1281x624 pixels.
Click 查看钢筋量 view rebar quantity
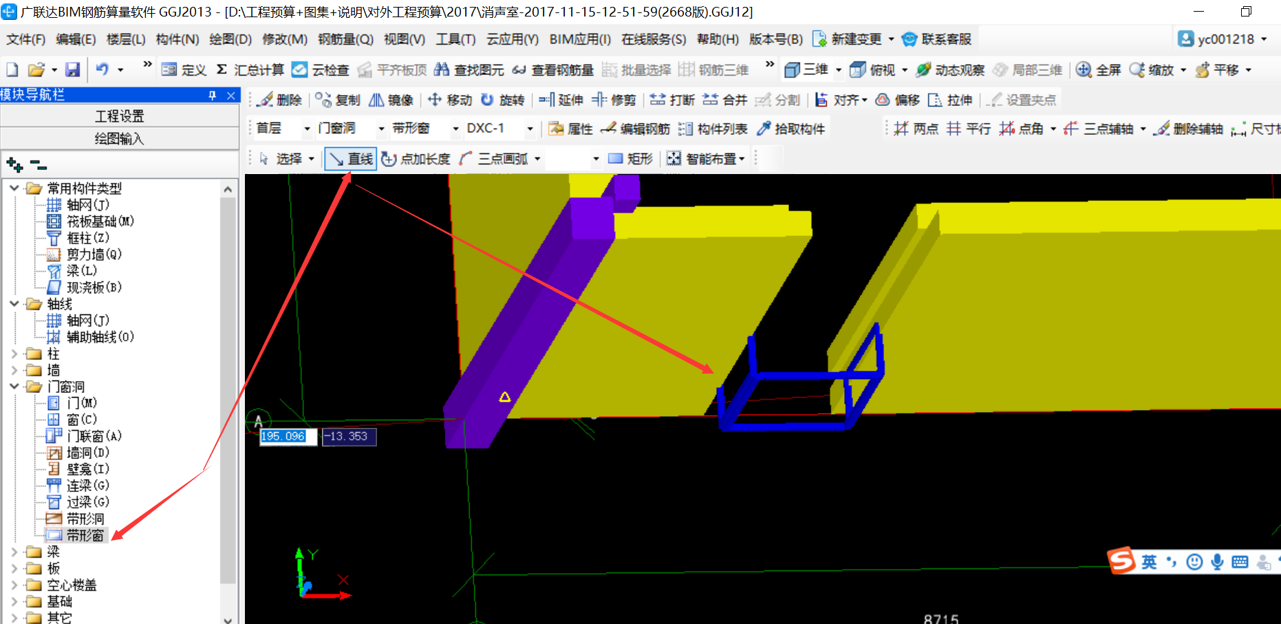coord(553,69)
